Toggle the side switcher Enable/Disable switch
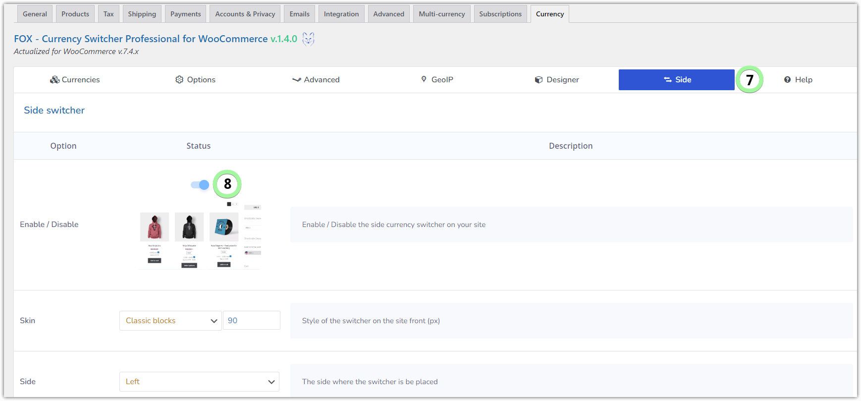 click(x=200, y=185)
